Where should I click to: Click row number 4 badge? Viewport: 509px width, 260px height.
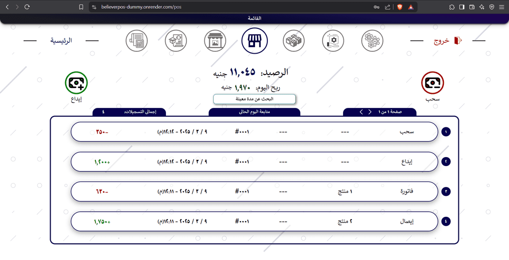(446, 221)
